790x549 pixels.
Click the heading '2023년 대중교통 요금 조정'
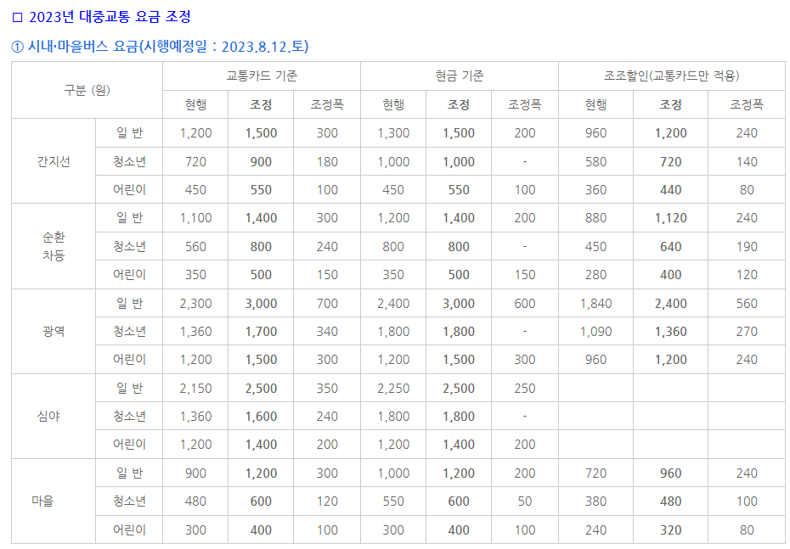(x=110, y=17)
